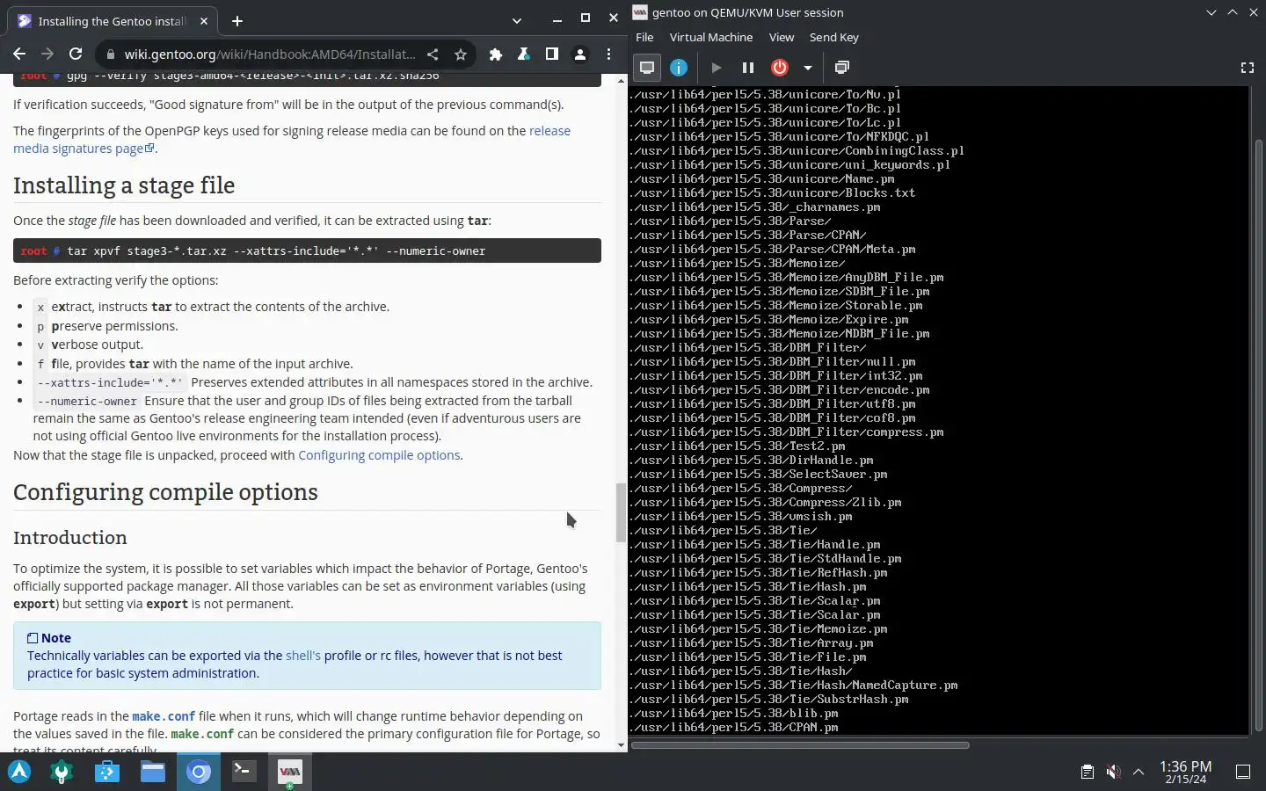The width and height of the screenshot is (1266, 791).
Task: Open the View menu in virt-manager
Action: tap(782, 37)
